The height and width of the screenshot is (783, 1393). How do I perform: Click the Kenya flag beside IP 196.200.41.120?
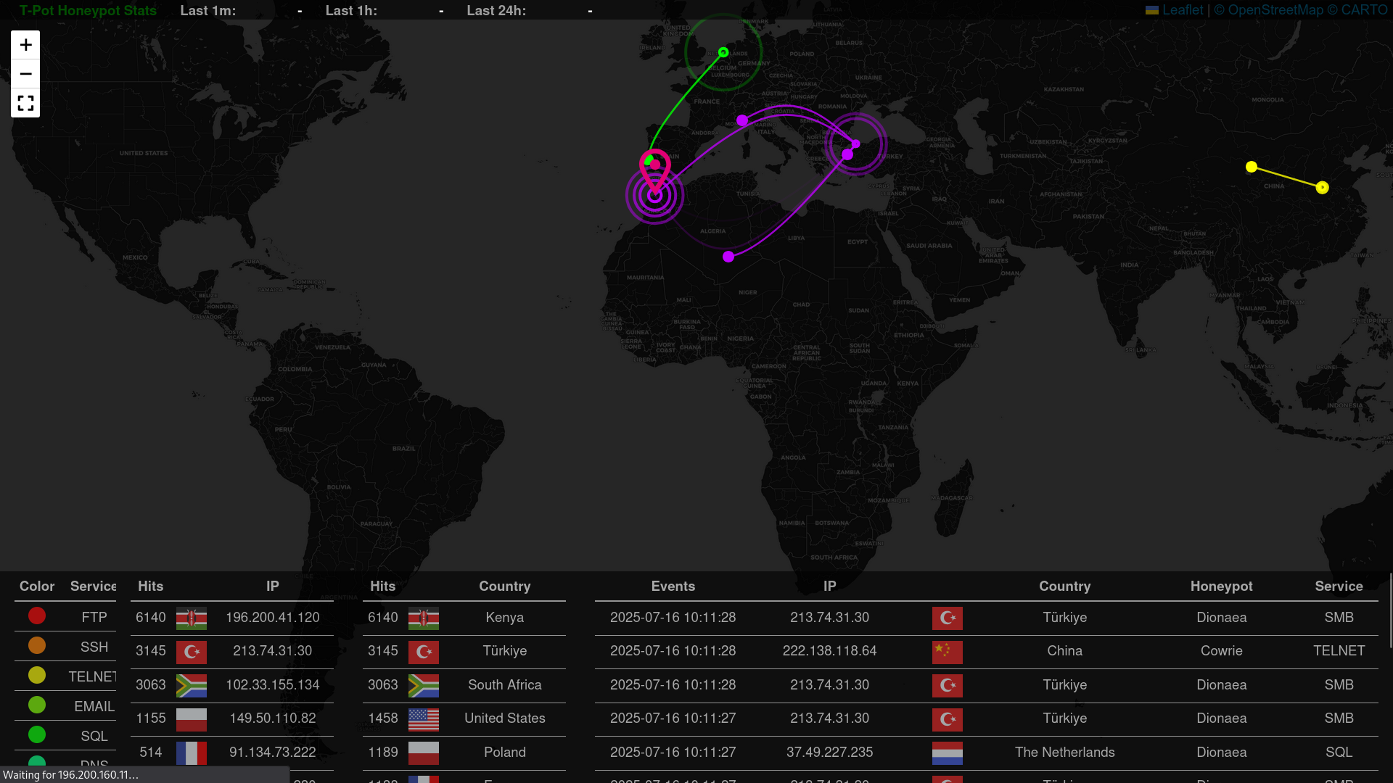coord(192,618)
